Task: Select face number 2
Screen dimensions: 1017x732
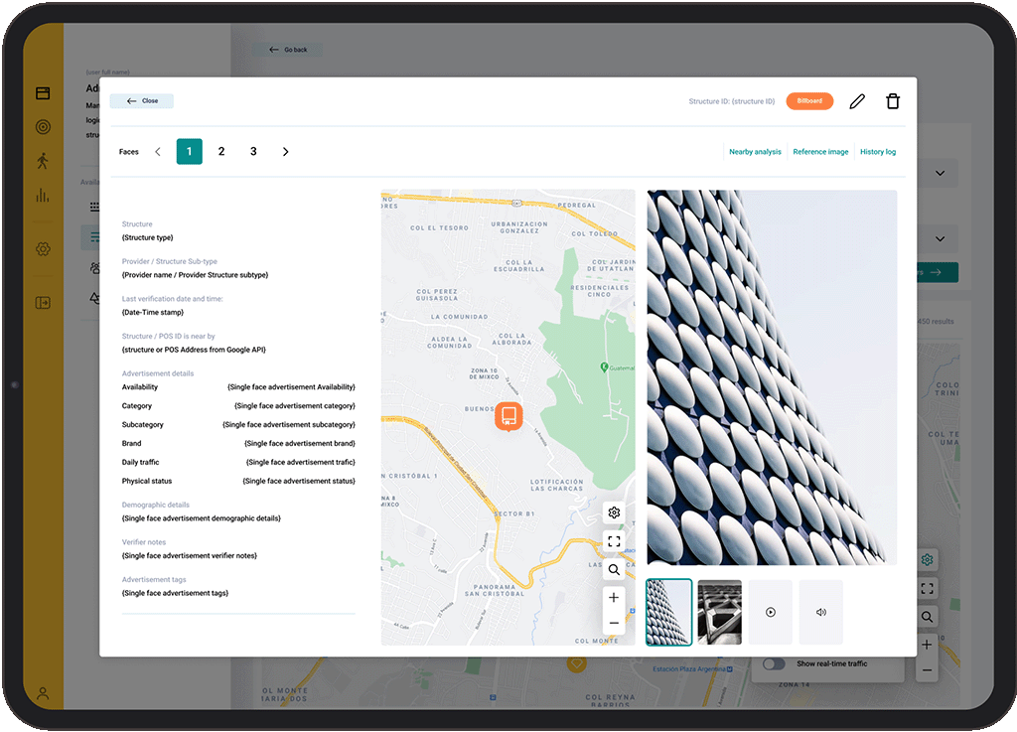Action: pyautogui.click(x=221, y=152)
